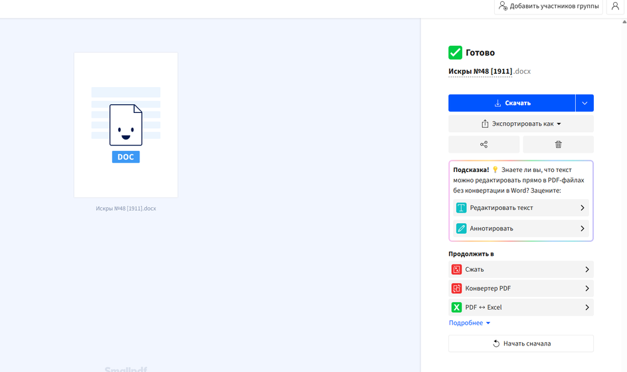Continue in Конвертер PDF tool
Image resolution: width=627 pixels, height=372 pixels.
click(521, 288)
